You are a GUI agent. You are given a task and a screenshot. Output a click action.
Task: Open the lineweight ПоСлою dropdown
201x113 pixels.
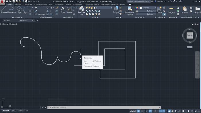click(x=155, y=11)
